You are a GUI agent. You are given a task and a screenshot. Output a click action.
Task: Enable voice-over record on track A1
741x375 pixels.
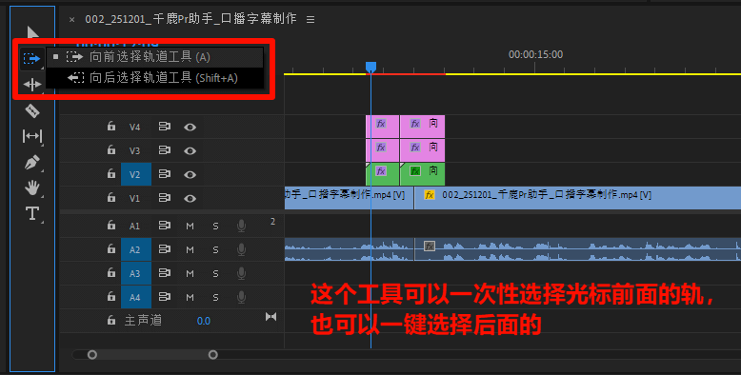[241, 227]
